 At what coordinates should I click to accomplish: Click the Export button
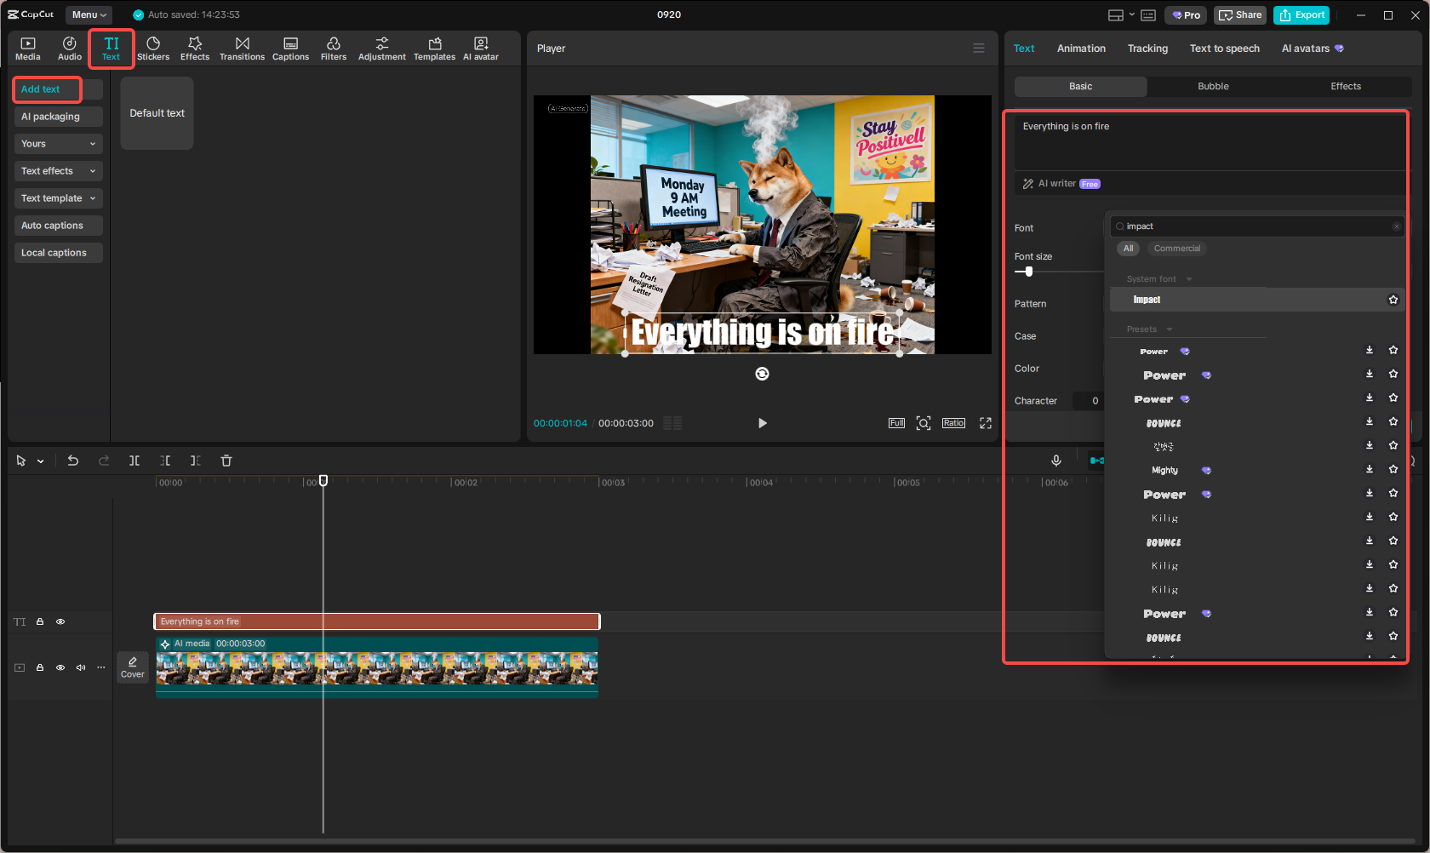click(1301, 15)
